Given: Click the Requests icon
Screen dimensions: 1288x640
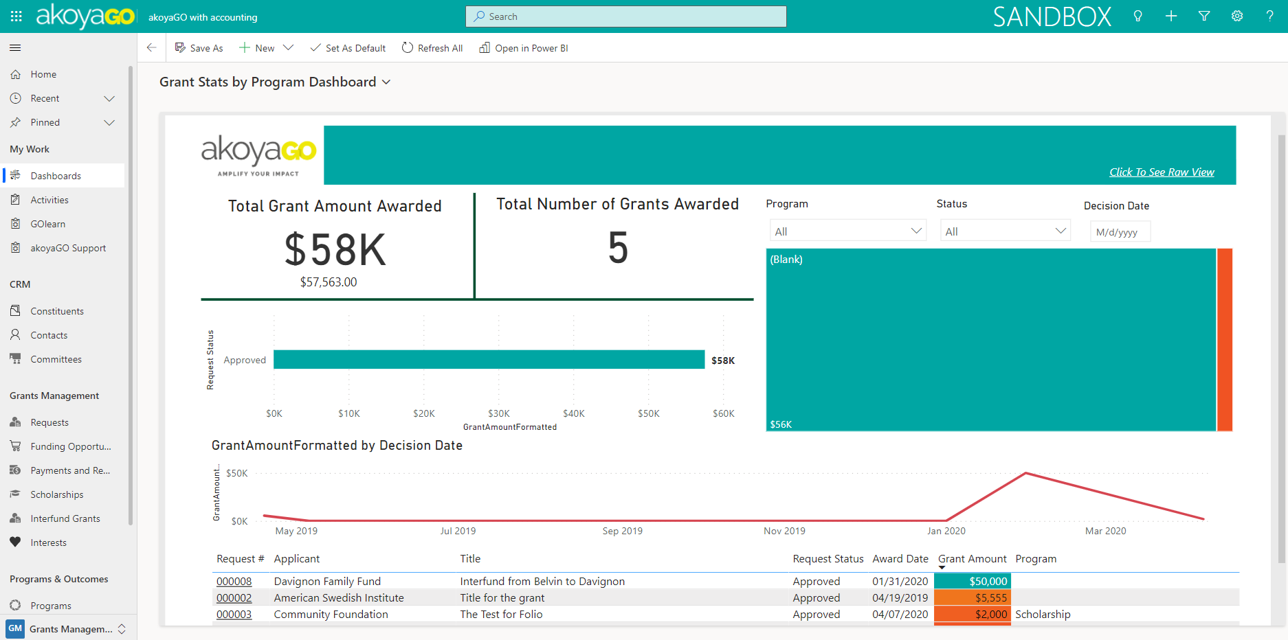Looking at the screenshot, I should 15,422.
